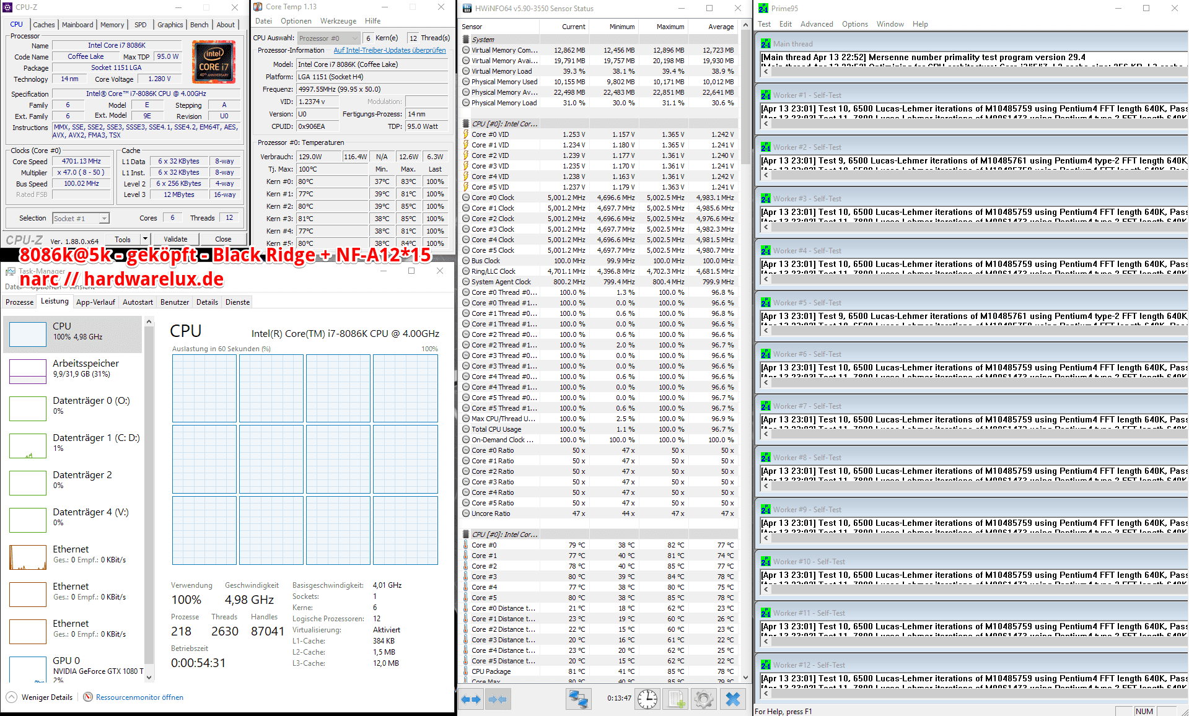Click the Maximum column header in HWiNFO

(x=664, y=27)
